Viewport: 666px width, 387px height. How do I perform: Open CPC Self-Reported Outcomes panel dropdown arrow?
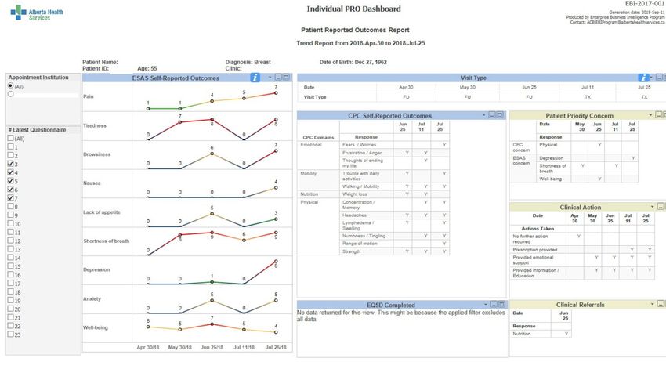(x=483, y=114)
